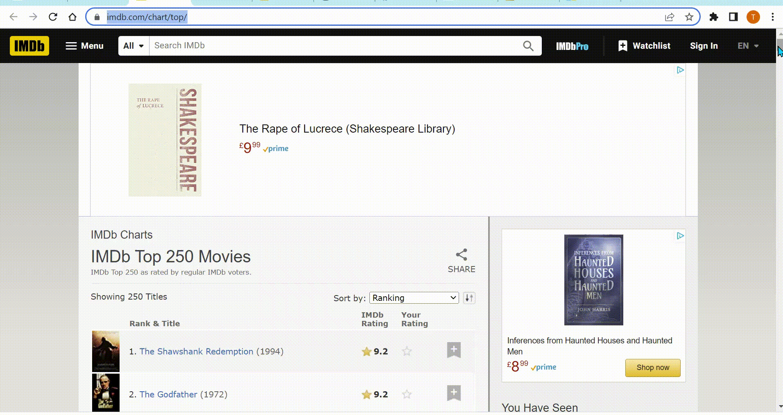The width and height of the screenshot is (783, 415).
Task: Click the search magnifier icon
Action: tap(528, 46)
